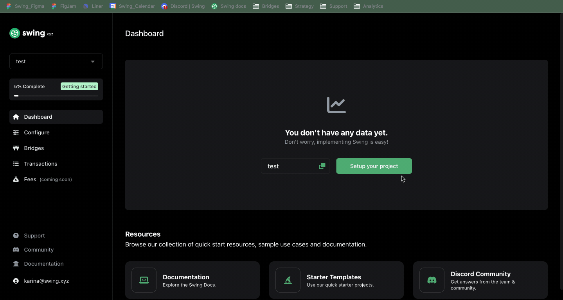Image resolution: width=563 pixels, height=300 pixels.
Task: Open the Documentation resource card icon
Action: (144, 280)
